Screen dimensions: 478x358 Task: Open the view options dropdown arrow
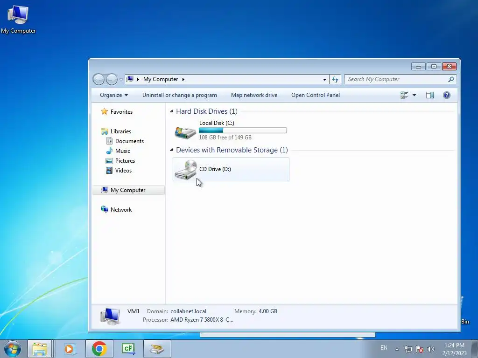pyautogui.click(x=414, y=95)
